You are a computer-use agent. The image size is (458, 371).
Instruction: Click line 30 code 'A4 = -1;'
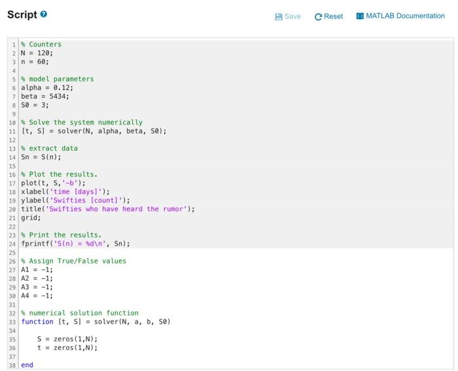click(x=37, y=296)
